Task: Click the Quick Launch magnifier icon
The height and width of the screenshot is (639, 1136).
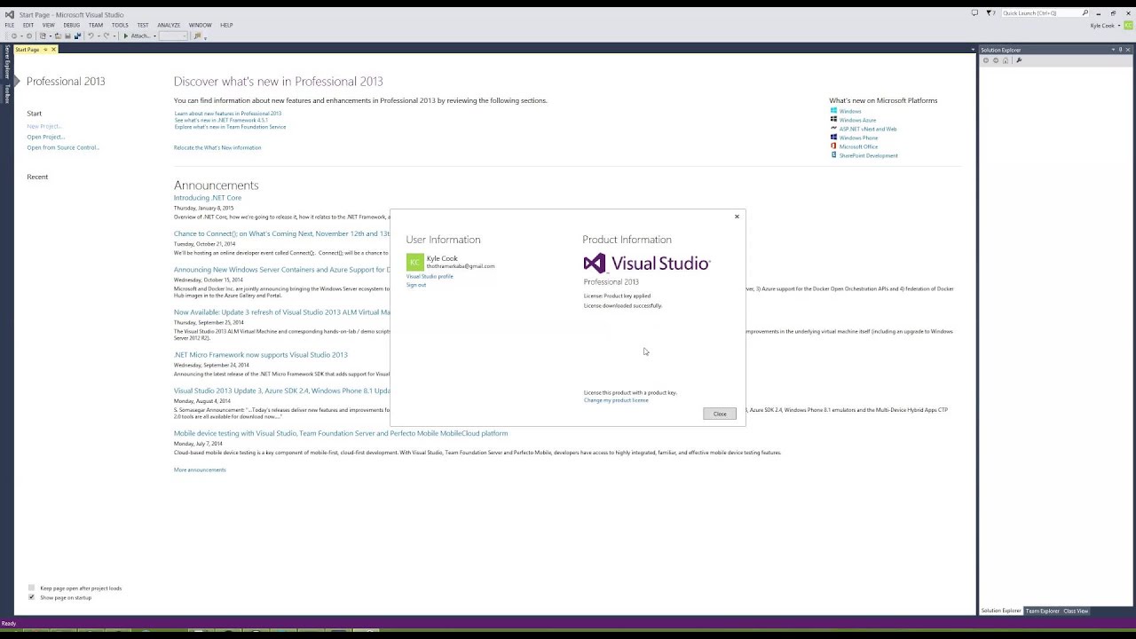Action: point(1085,13)
